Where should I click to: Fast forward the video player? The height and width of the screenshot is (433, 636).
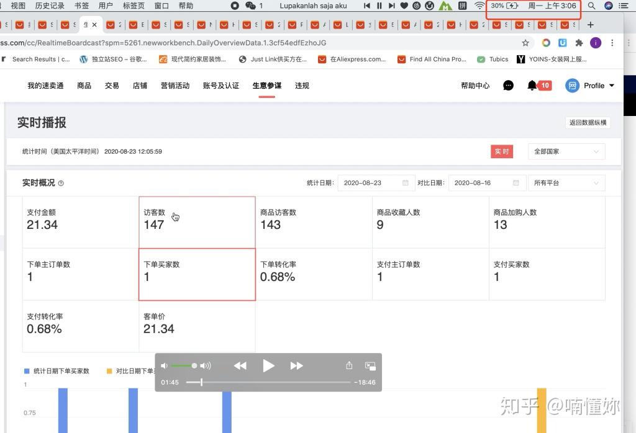coord(296,366)
